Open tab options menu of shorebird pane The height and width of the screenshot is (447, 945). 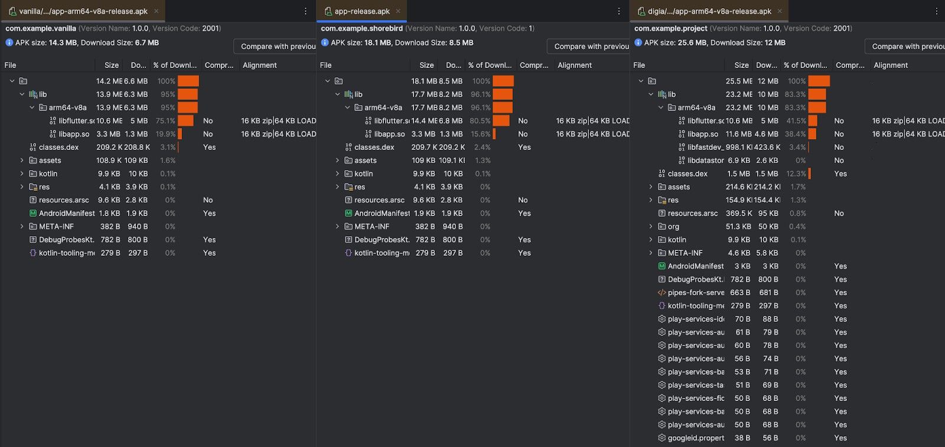(619, 11)
